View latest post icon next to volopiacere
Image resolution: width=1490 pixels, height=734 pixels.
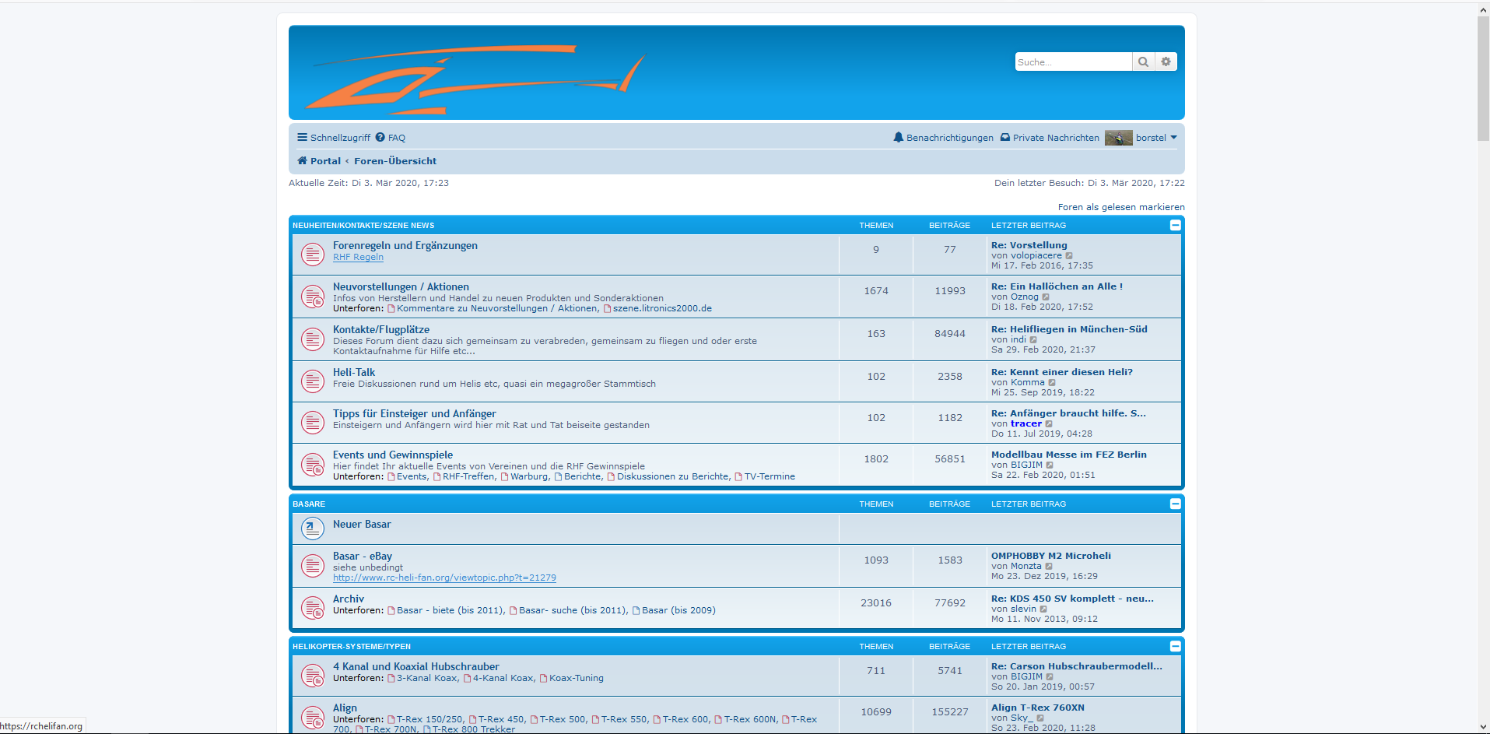pos(1069,256)
